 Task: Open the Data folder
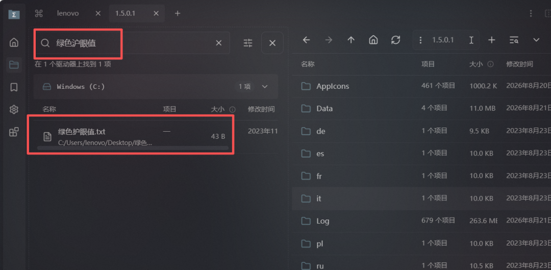[x=422, y=109]
